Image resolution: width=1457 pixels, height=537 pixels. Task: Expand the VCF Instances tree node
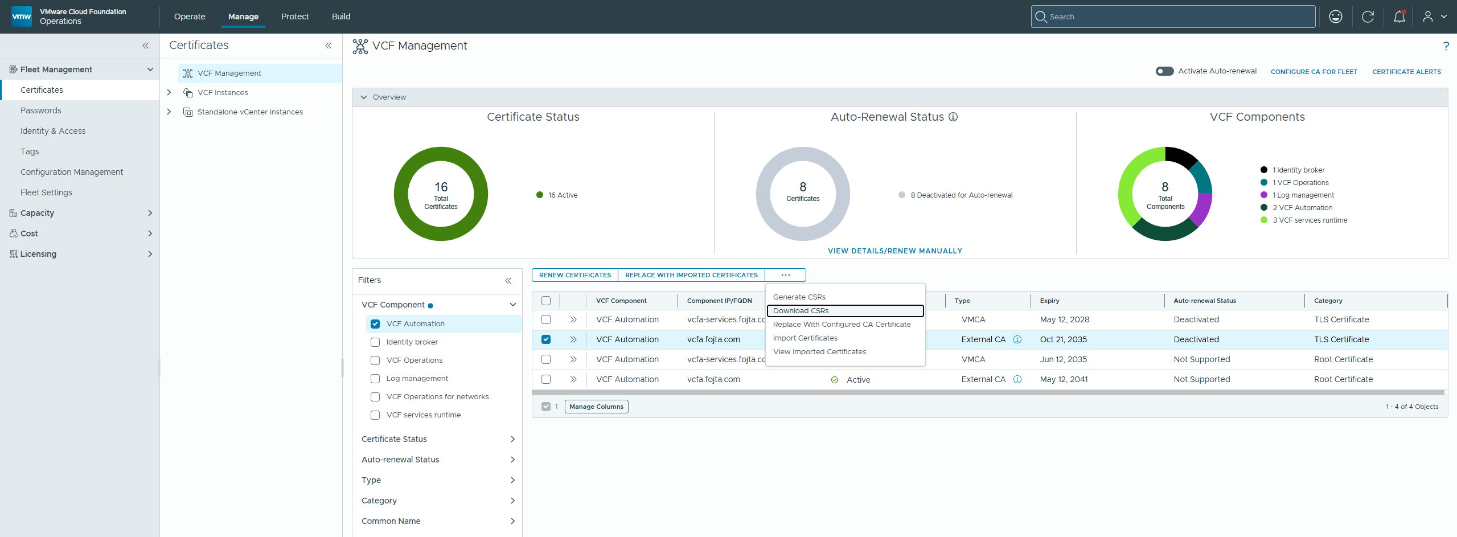[x=169, y=92]
